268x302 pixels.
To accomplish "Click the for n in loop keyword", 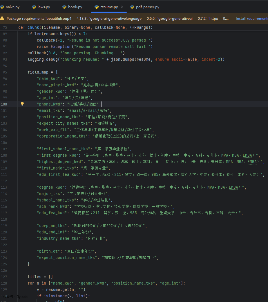I will click(31, 283).
